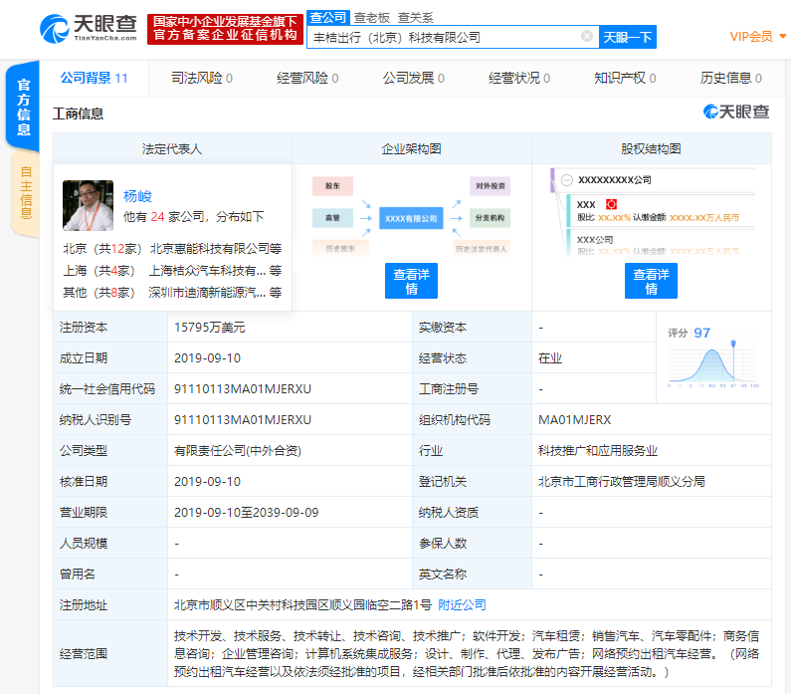Screen dimensions: 791x694
Task: Click the 工商信息 section heading
Action: pyautogui.click(x=79, y=114)
